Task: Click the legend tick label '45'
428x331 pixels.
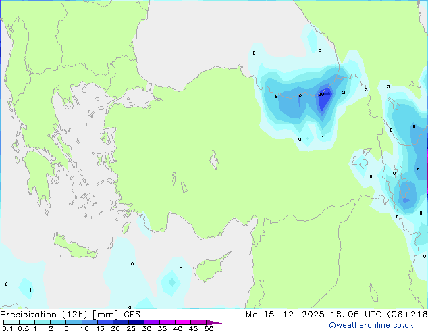Action: pyautogui.click(x=193, y=328)
